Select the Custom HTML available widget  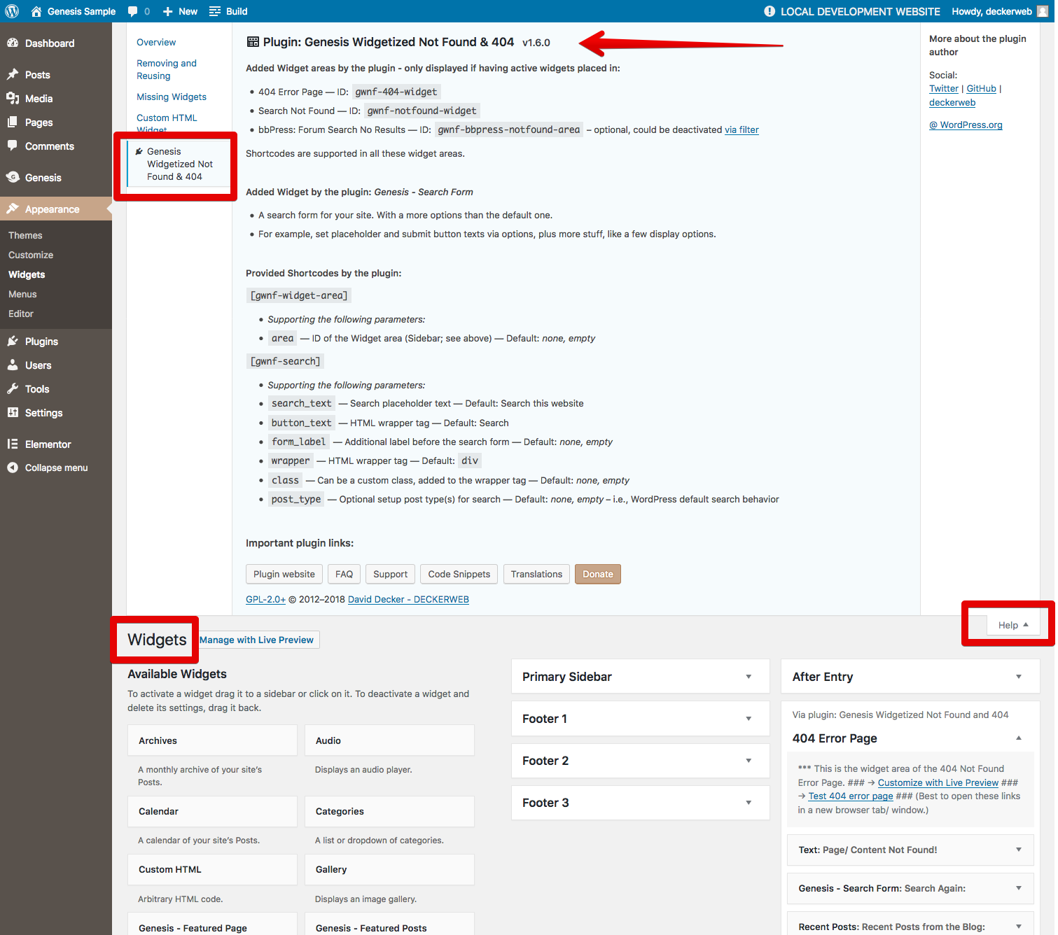(212, 869)
